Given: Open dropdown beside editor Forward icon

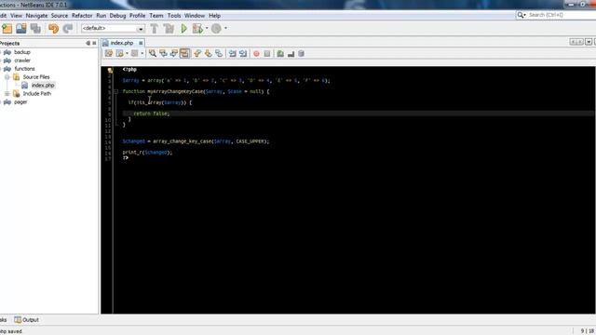Looking at the screenshot, I should pos(127,54).
